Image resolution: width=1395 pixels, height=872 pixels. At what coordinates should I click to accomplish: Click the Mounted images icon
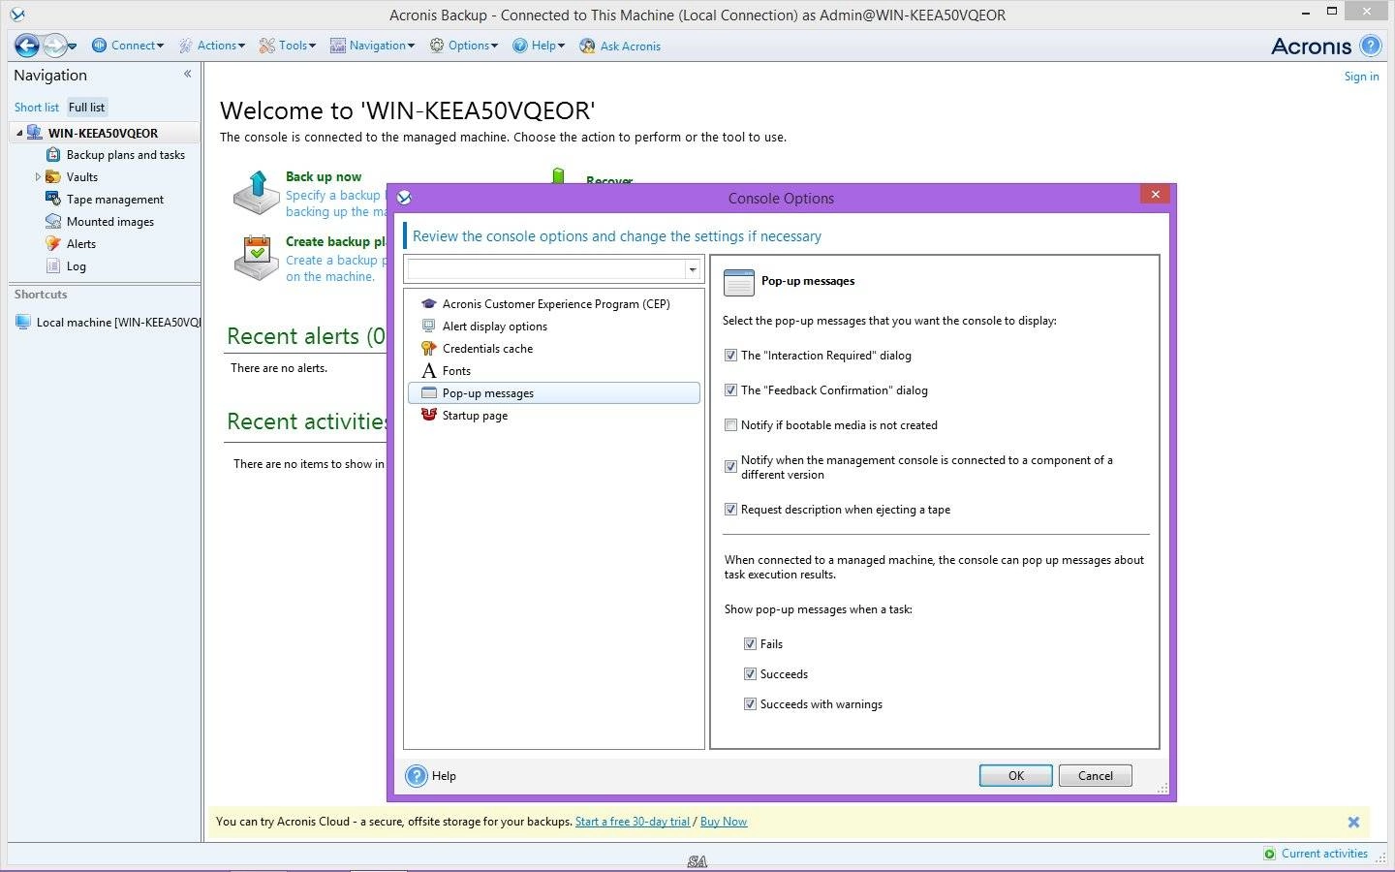tap(53, 222)
